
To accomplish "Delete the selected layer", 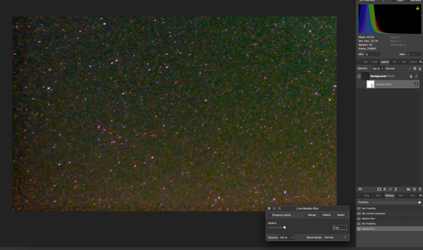I will 420,189.
